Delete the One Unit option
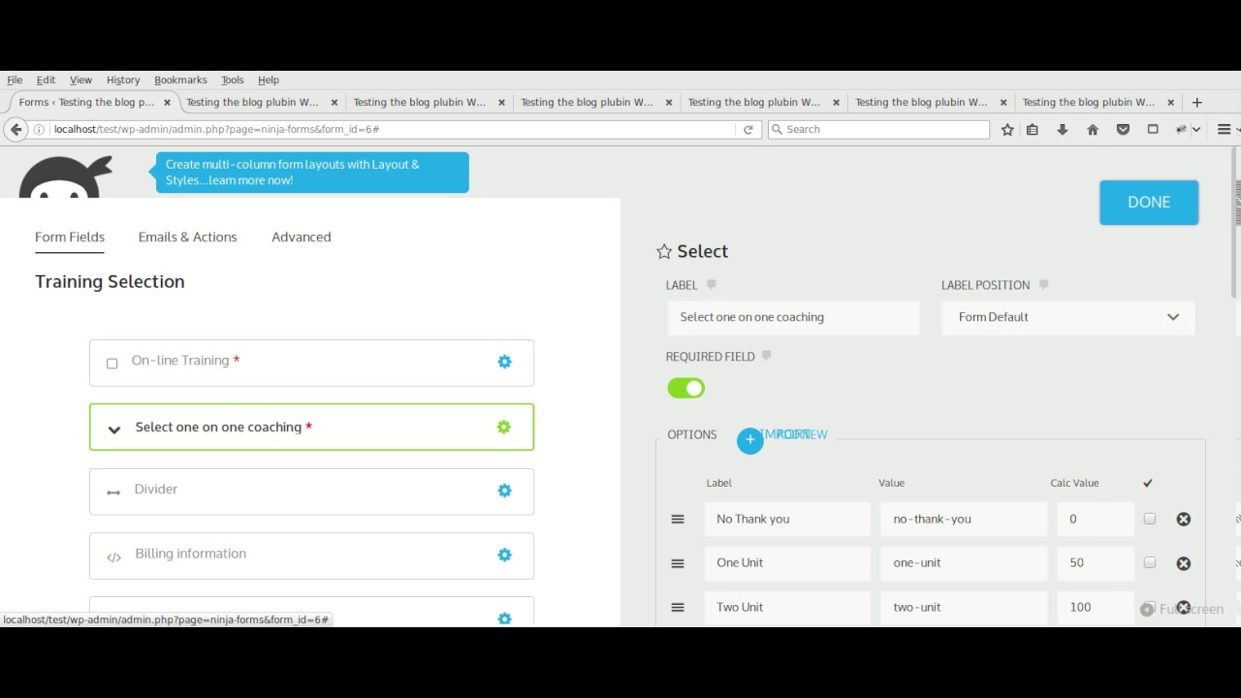The image size is (1241, 698). click(x=1183, y=563)
